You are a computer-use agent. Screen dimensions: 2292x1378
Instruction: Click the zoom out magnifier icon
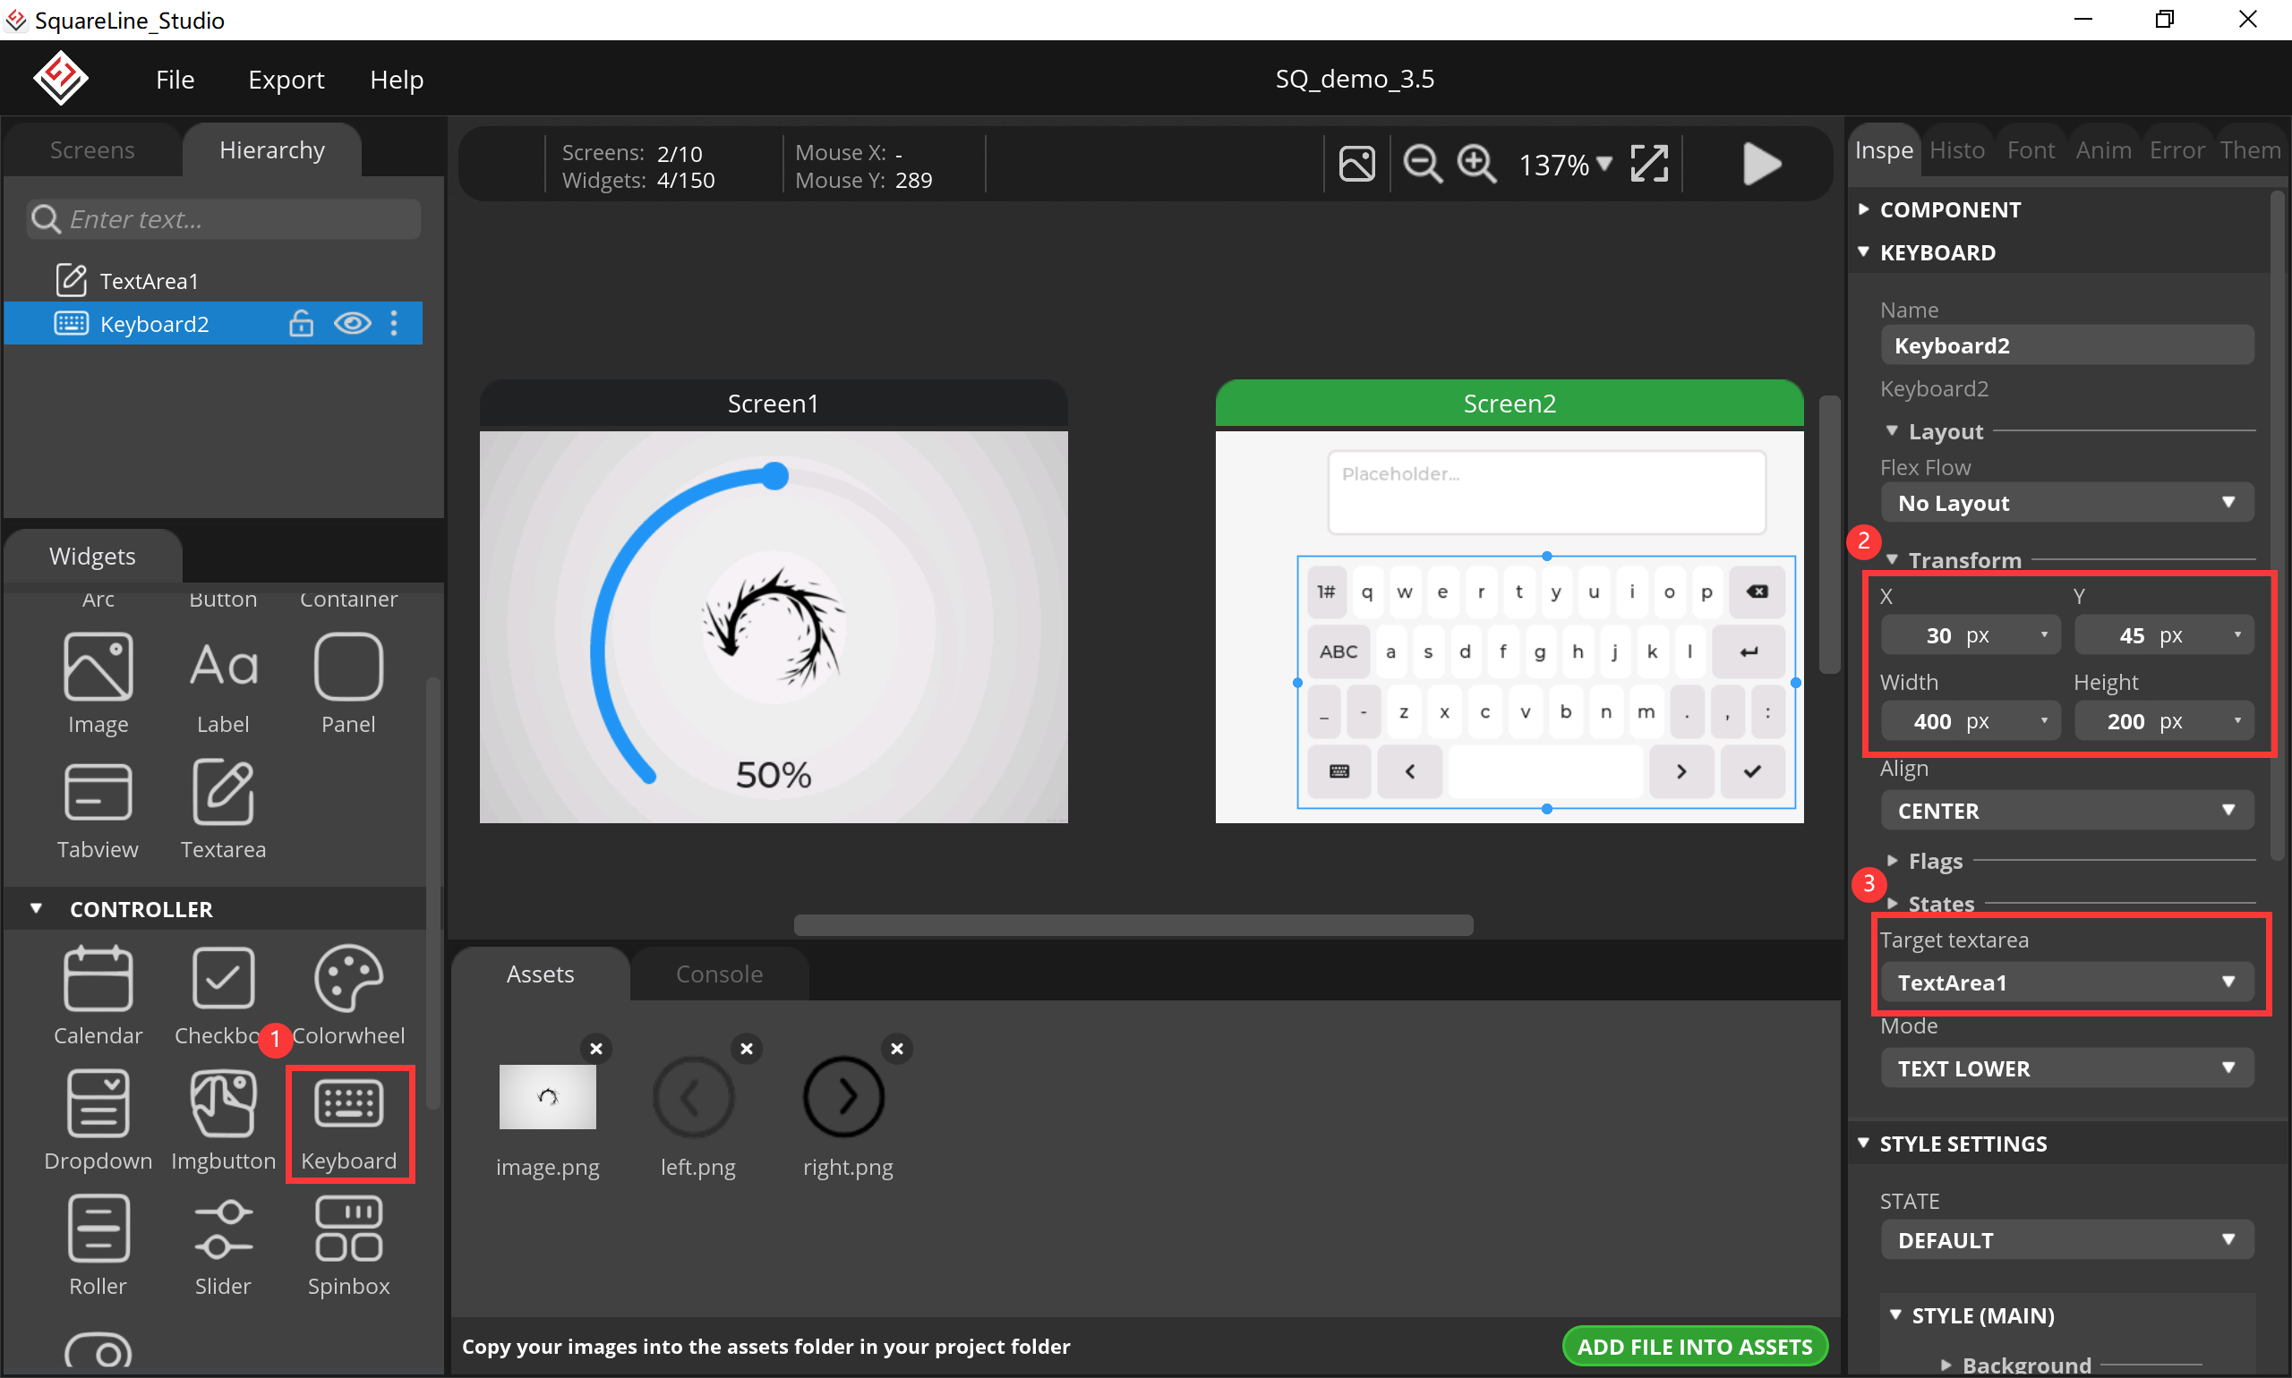pyautogui.click(x=1422, y=165)
